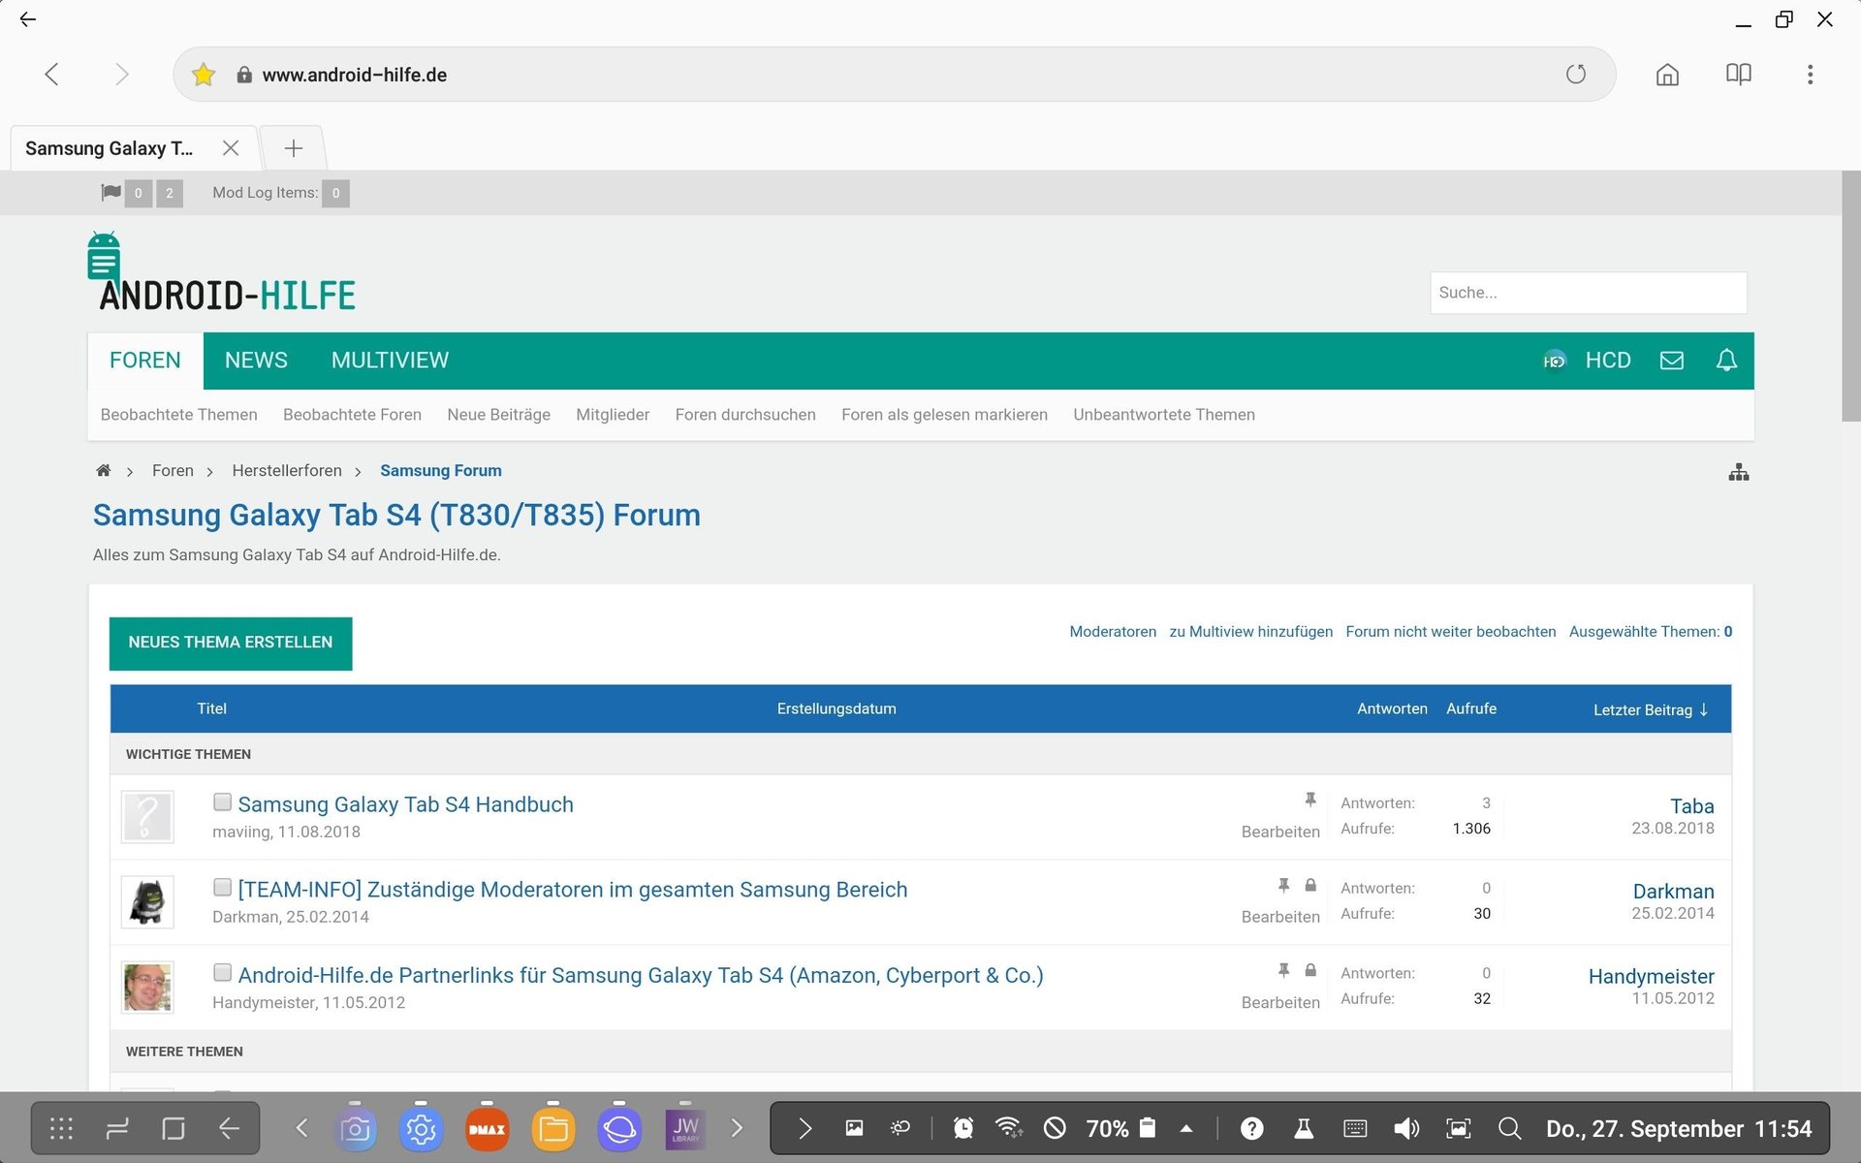
Task: Close the Samsung Galaxy T... tab
Action: tap(231, 148)
